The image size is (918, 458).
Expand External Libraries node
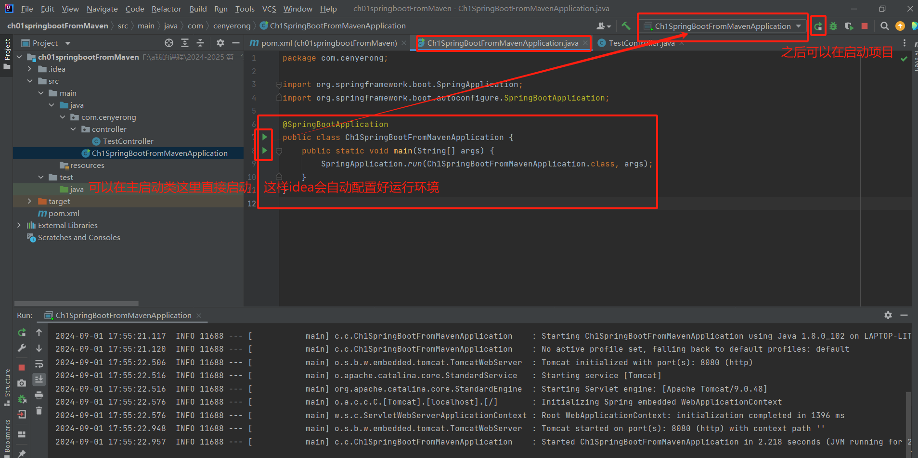[19, 225]
